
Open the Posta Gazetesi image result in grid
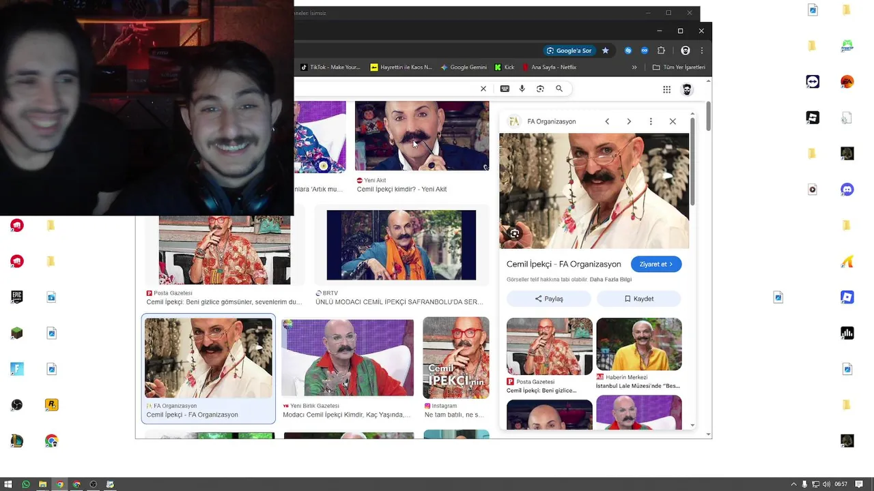point(225,250)
